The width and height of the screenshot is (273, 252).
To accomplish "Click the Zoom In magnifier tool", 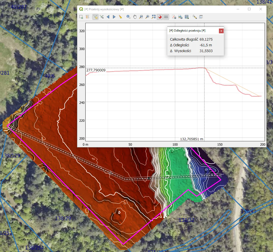I will tap(147, 17).
